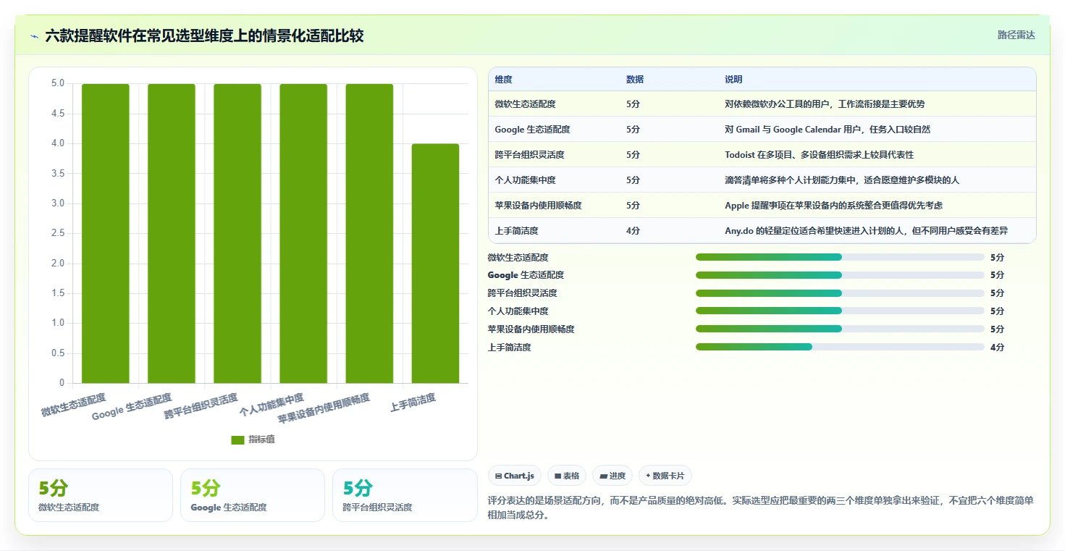Screen dimensions: 1065x551
Task: Click the Google 生态适配度 5分 summary card
Action: pyautogui.click(x=253, y=495)
